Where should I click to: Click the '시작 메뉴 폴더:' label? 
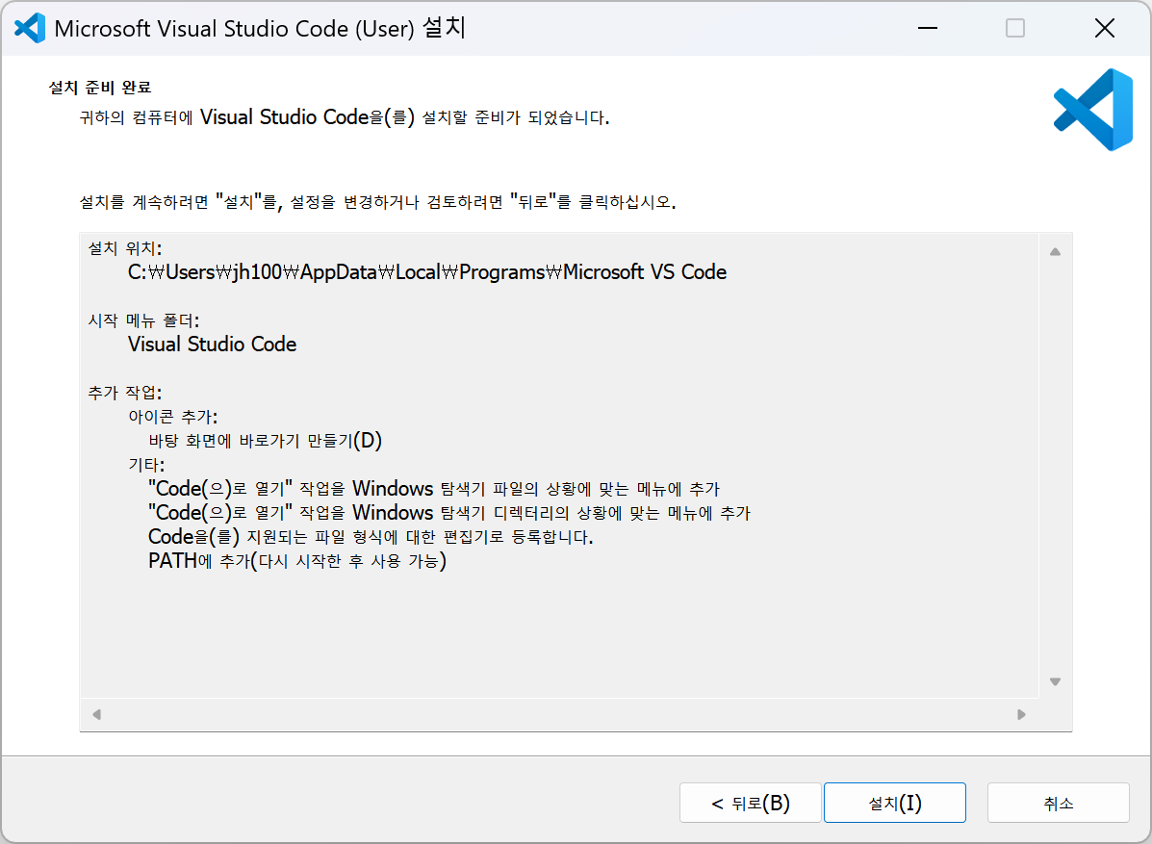(144, 320)
